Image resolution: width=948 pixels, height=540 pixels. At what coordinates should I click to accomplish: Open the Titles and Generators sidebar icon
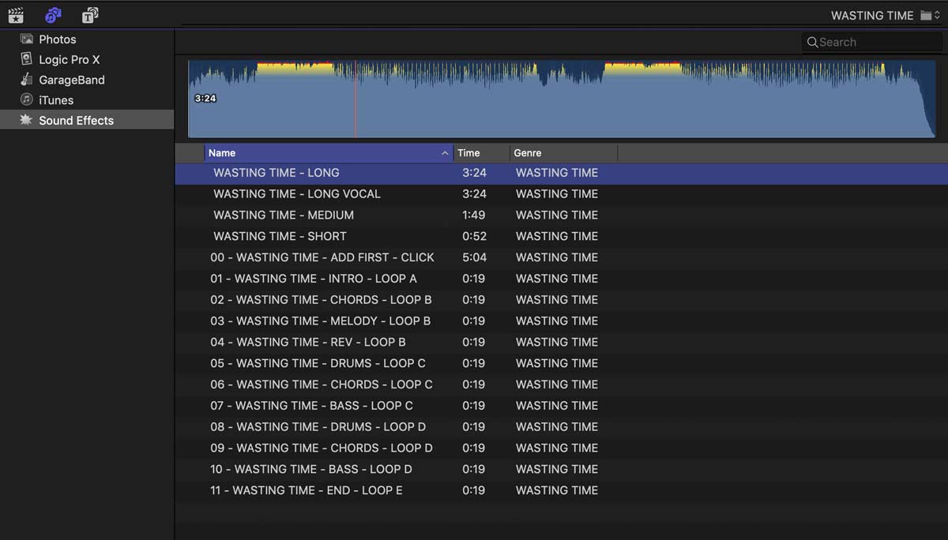click(x=90, y=14)
